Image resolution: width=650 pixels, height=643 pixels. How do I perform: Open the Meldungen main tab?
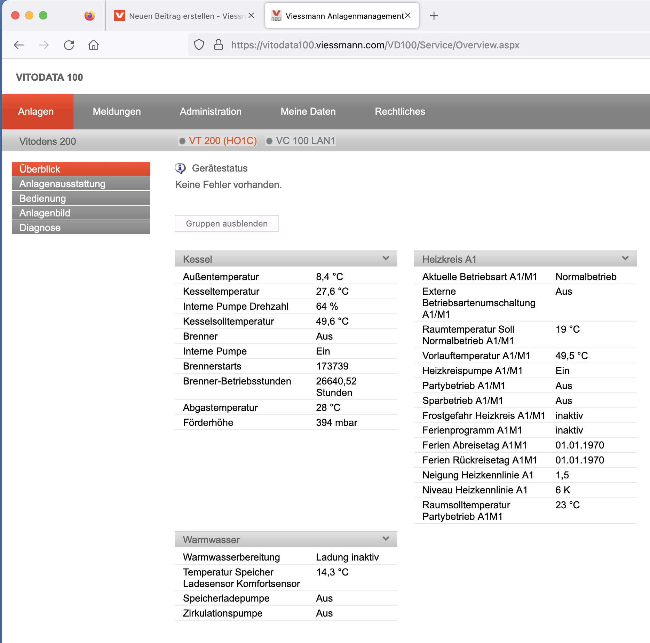[117, 111]
